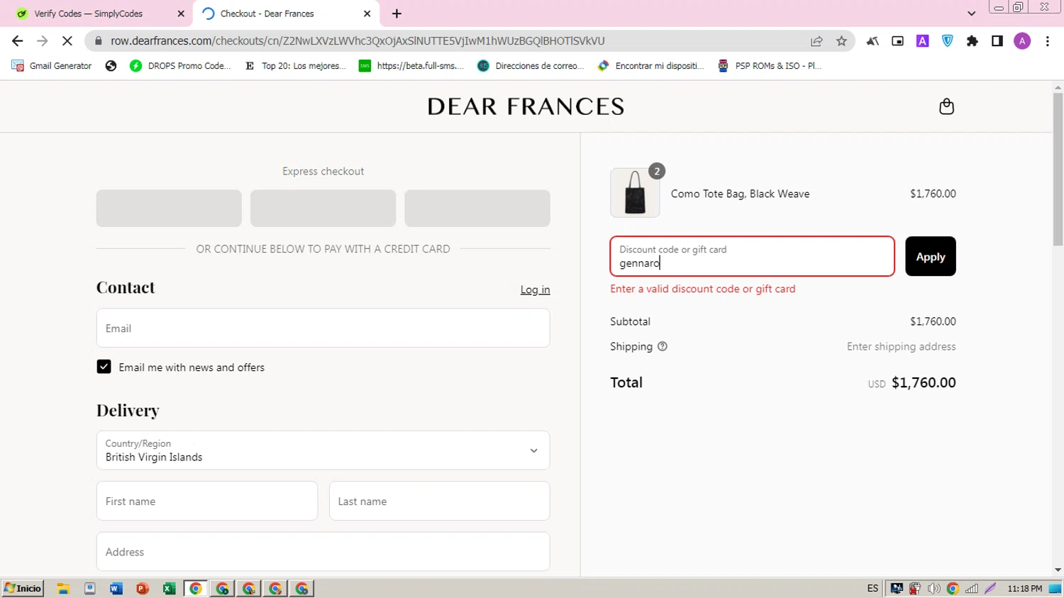Open the beta.full-sms bookmark
The width and height of the screenshot is (1064, 598).
click(411, 66)
